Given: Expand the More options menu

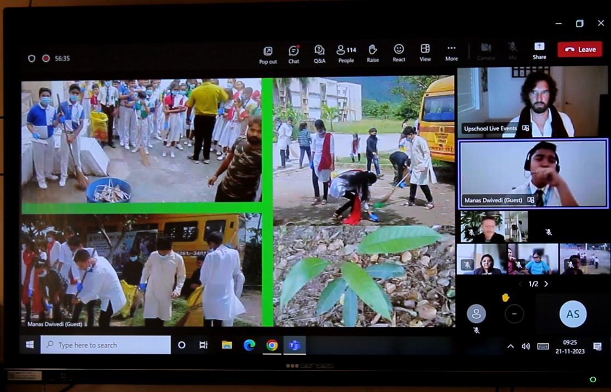Looking at the screenshot, I should pyautogui.click(x=451, y=53).
